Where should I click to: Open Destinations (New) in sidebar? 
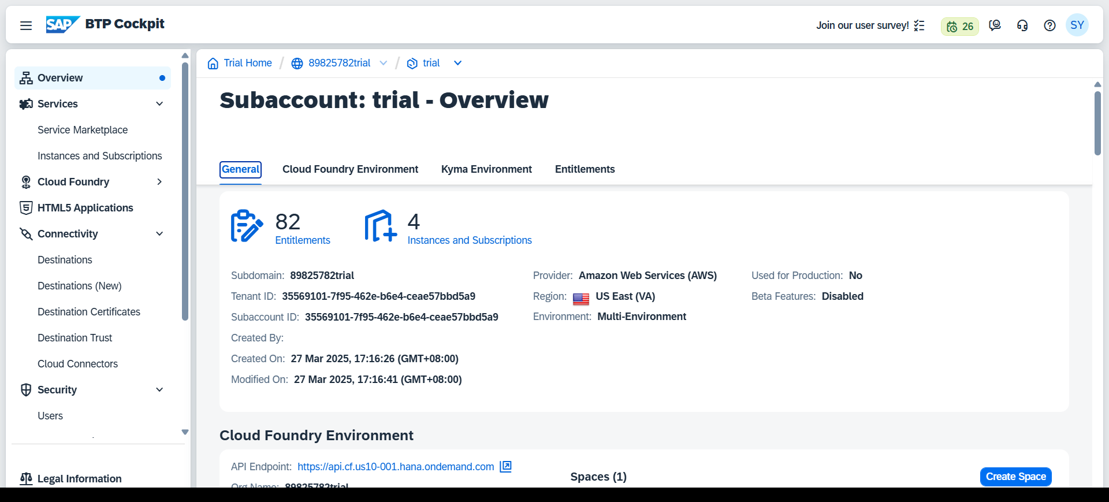click(x=80, y=286)
